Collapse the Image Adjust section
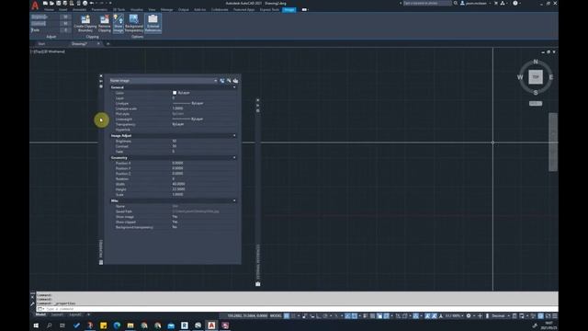588x331 pixels. coord(234,135)
